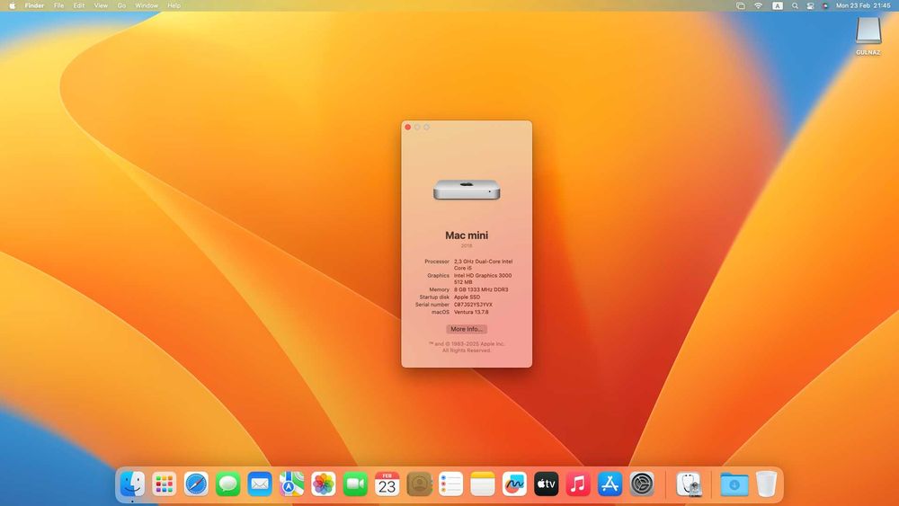Open Messages app in the Dock
This screenshot has height=506, width=899.
228,484
